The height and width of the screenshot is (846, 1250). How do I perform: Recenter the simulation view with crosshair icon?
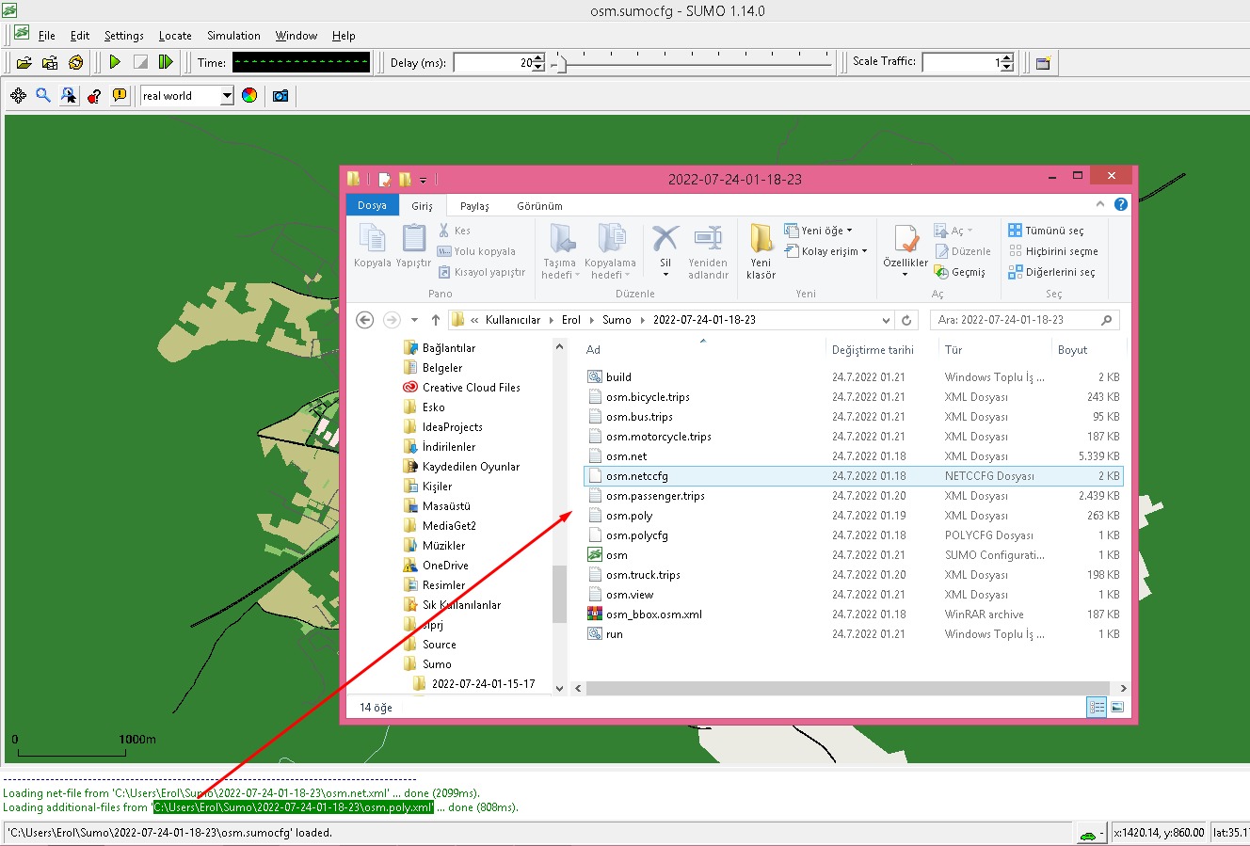[x=18, y=95]
